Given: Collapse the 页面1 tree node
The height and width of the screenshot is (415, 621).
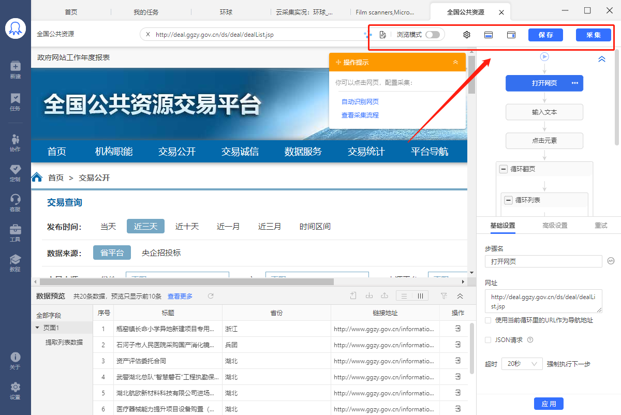Looking at the screenshot, I should [37, 328].
